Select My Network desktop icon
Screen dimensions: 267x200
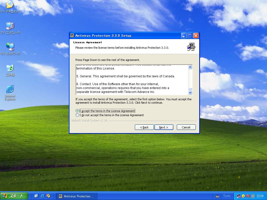click(10, 49)
